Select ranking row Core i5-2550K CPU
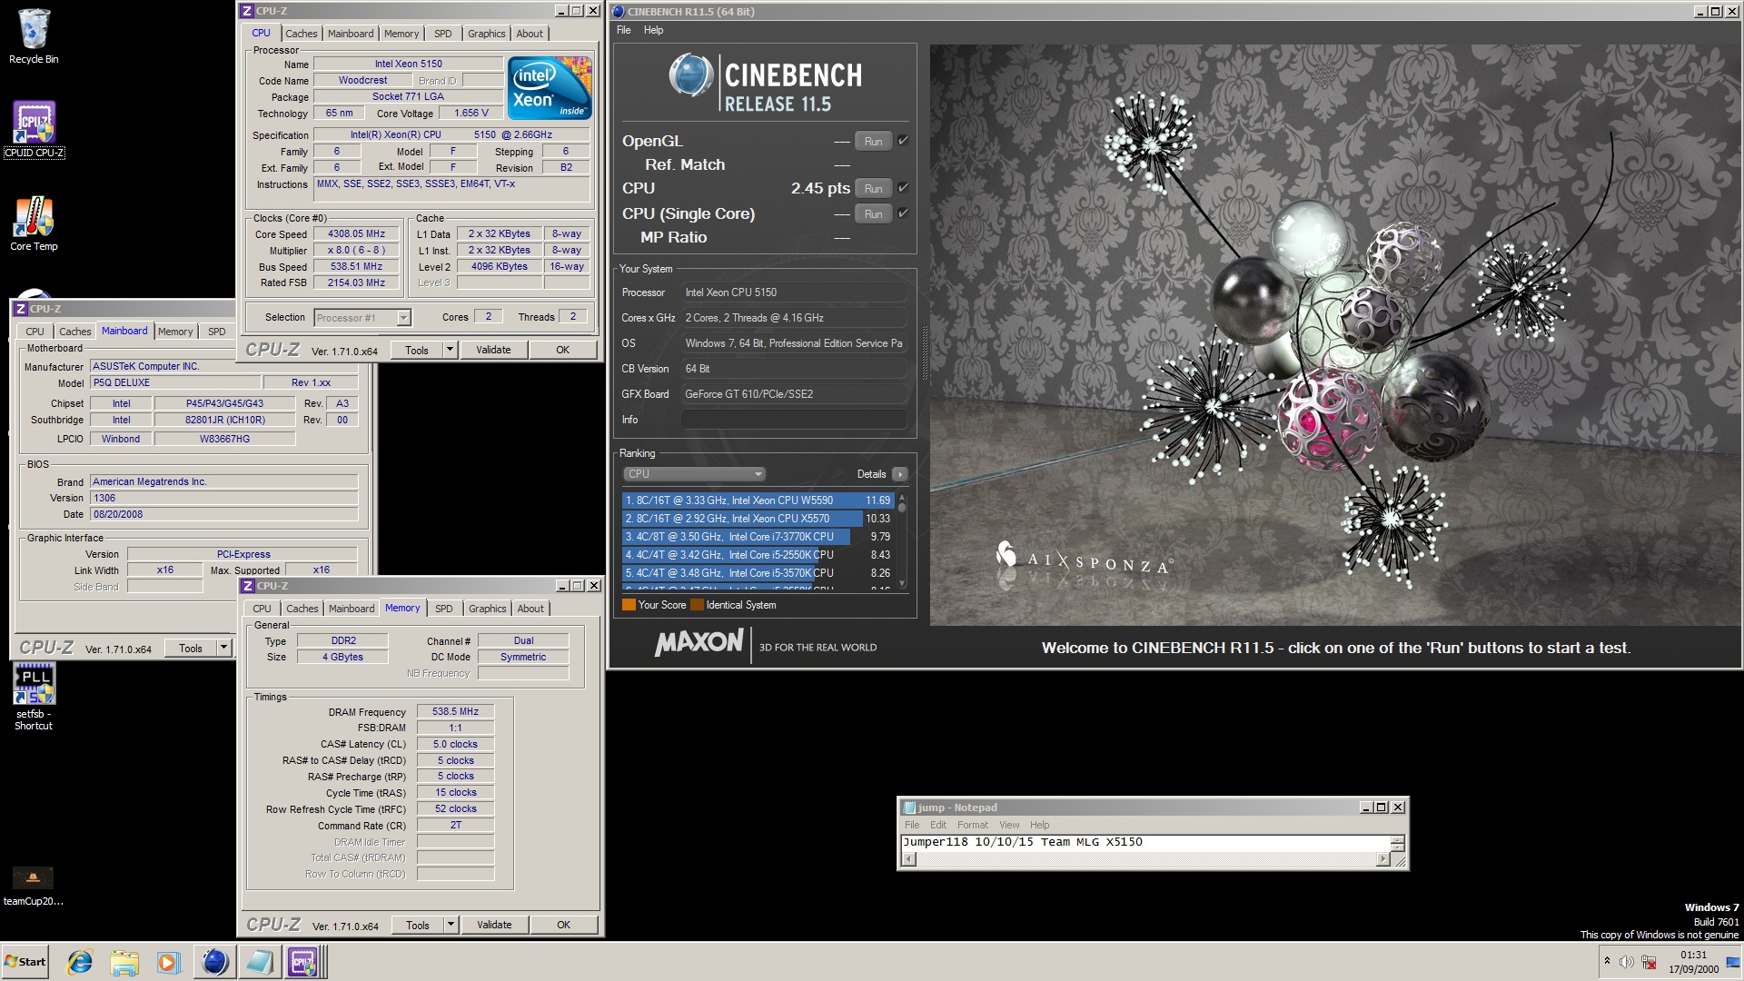Viewport: 1744px width, 981px height. pos(758,555)
